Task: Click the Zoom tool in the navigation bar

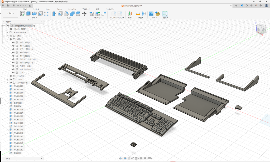Action: (x=132, y=158)
